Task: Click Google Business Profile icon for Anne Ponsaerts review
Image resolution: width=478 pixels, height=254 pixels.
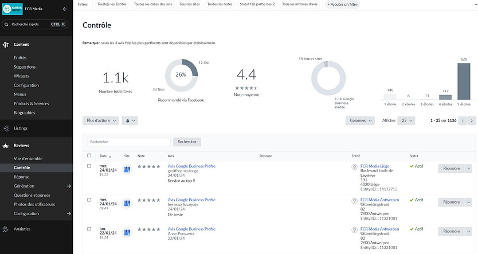Action: coord(127,232)
